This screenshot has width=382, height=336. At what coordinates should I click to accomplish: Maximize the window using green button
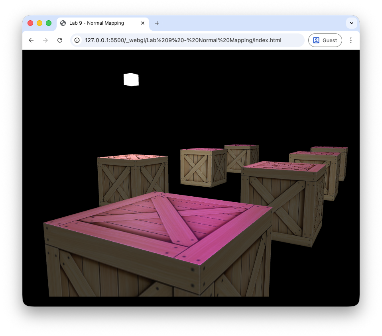(49, 23)
